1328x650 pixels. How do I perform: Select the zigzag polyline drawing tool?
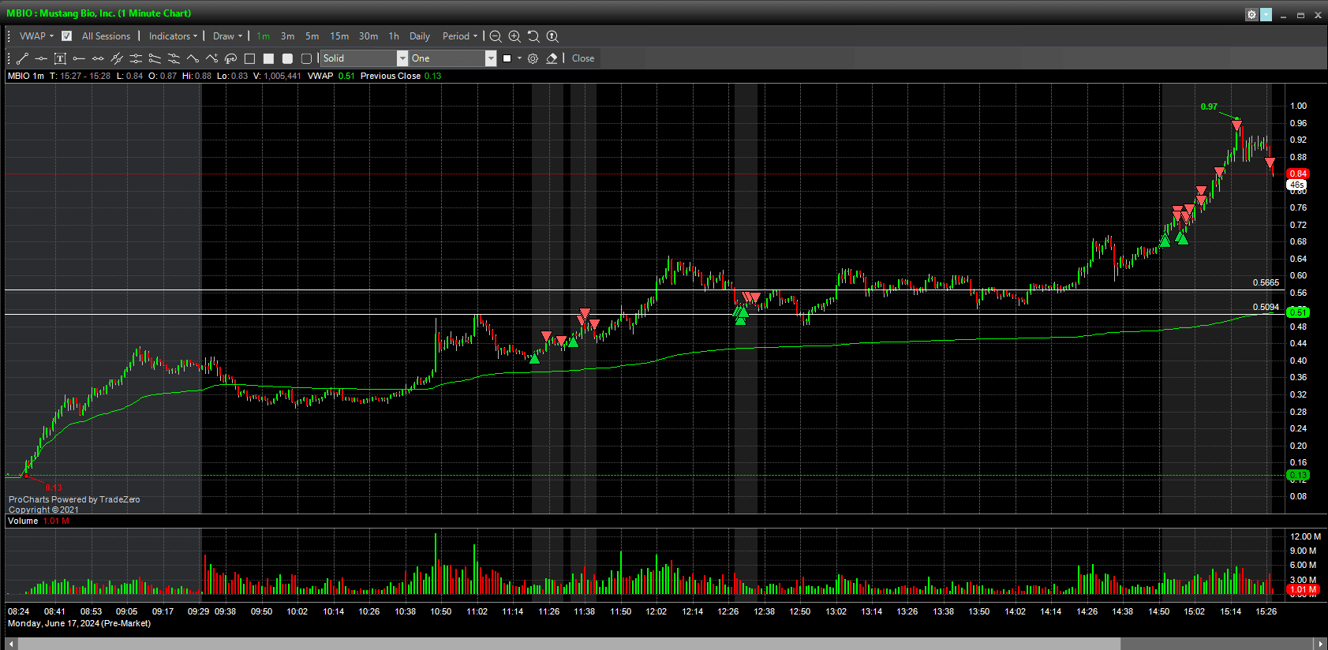(193, 58)
